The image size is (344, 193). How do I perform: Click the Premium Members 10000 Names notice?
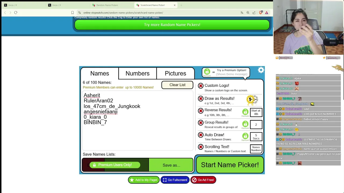tap(118, 87)
